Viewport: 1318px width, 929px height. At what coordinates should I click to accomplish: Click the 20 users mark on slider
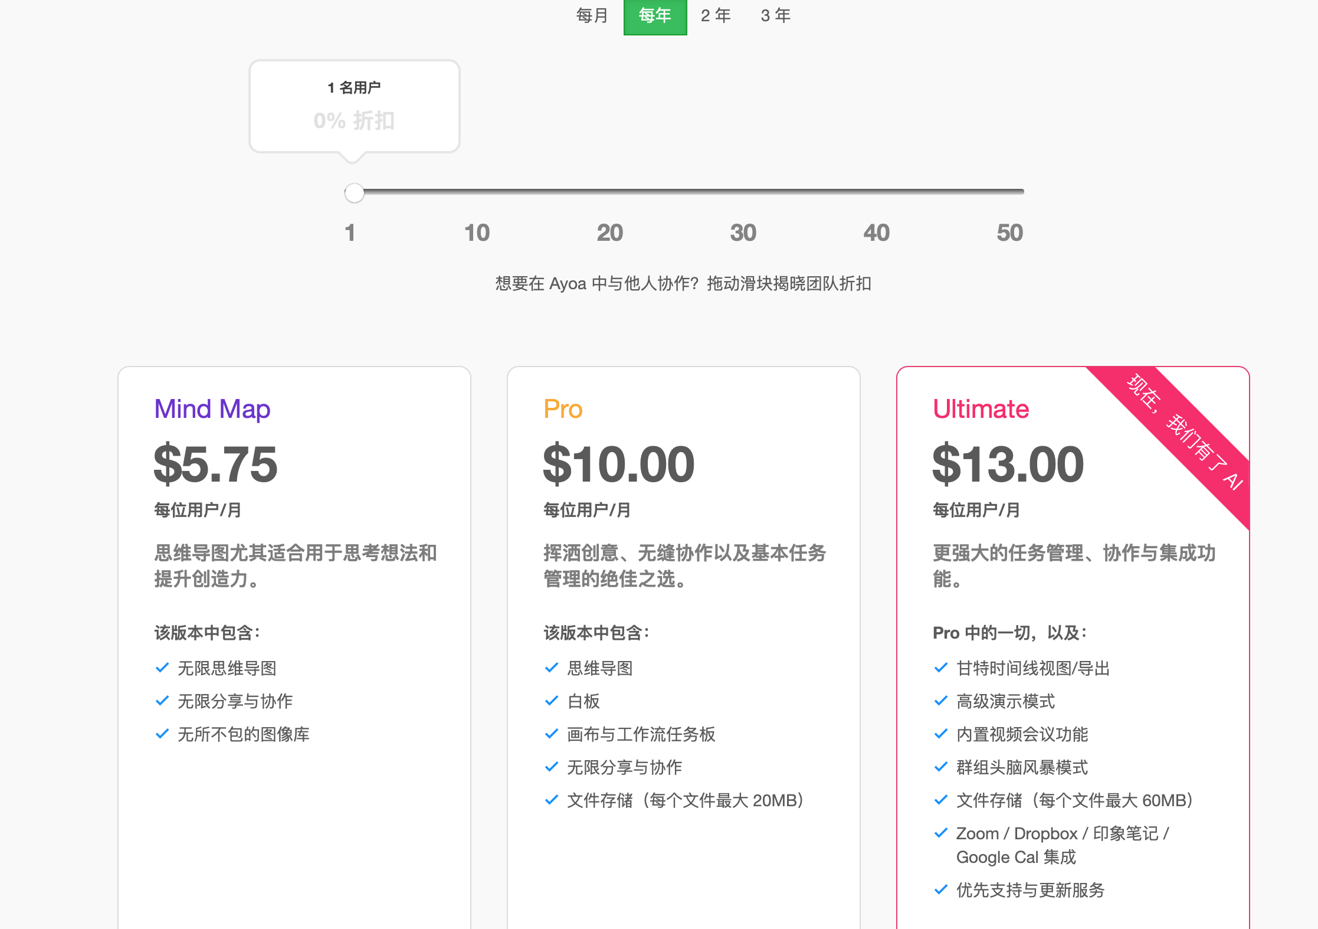tap(610, 233)
